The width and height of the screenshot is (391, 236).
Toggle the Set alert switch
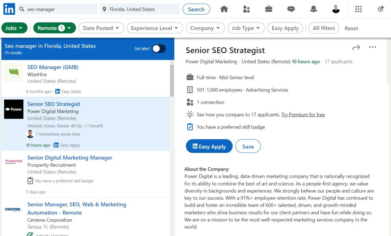[159, 48]
